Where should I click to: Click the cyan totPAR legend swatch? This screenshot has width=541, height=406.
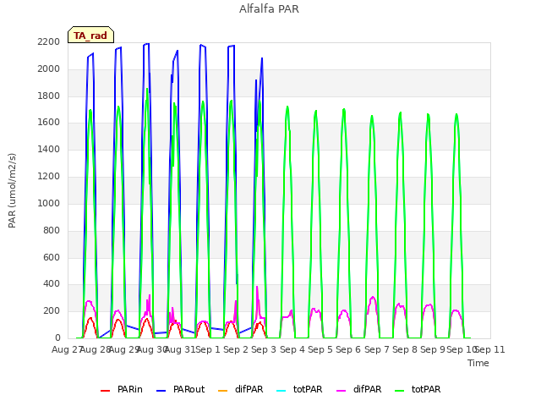[x=281, y=390]
